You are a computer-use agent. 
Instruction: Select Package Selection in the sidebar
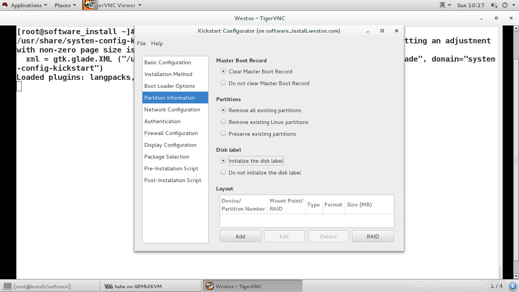point(175,157)
